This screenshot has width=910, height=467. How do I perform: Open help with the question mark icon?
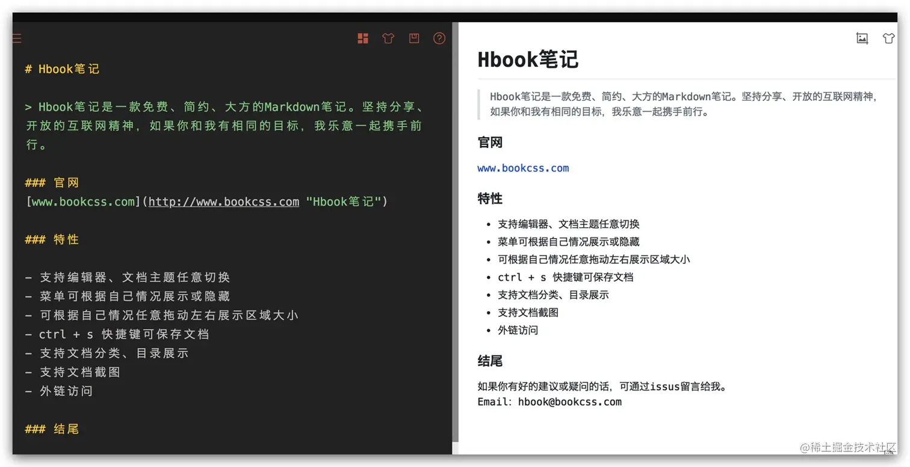click(439, 38)
